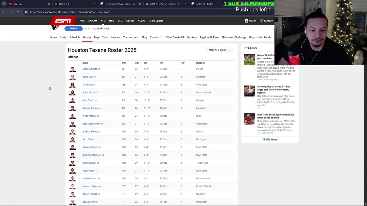Open the NBA menu in ESPN header
This screenshot has height=206, width=367.
click(x=82, y=21)
